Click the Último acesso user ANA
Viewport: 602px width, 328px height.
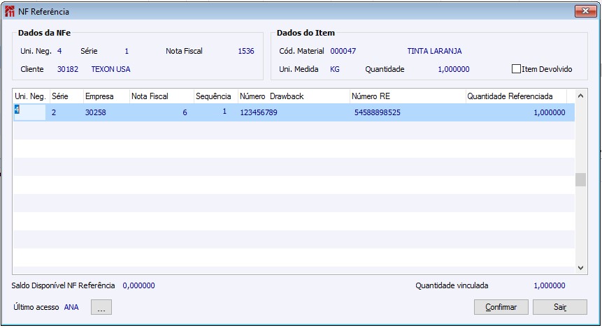click(71, 307)
